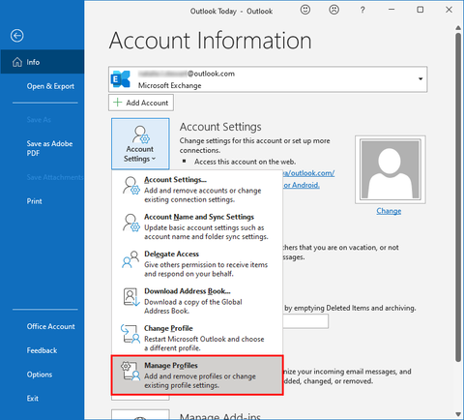Open Help with the question mark icon
464x420 pixels.
click(362, 10)
